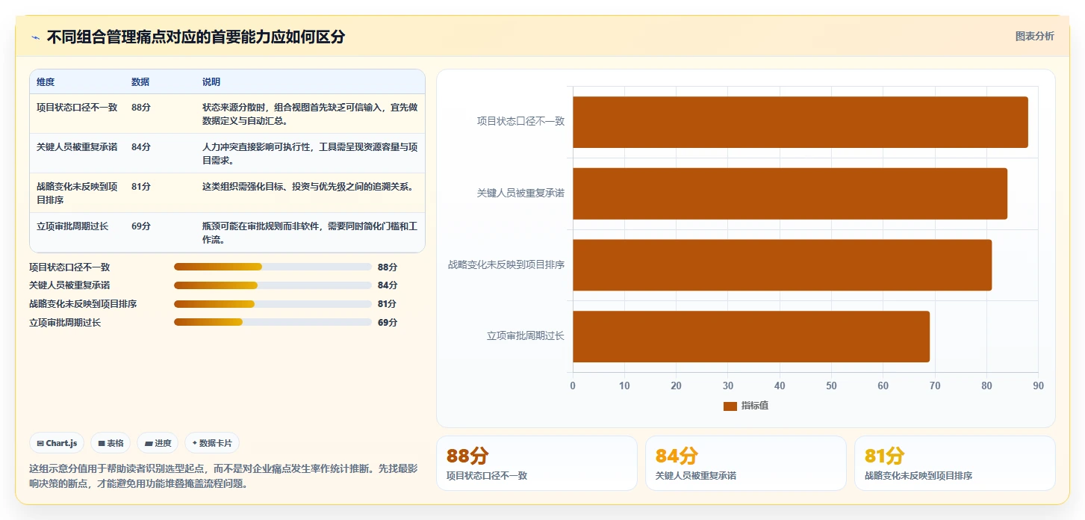Open the 88分 data card
The image size is (1085, 520).
537,463
